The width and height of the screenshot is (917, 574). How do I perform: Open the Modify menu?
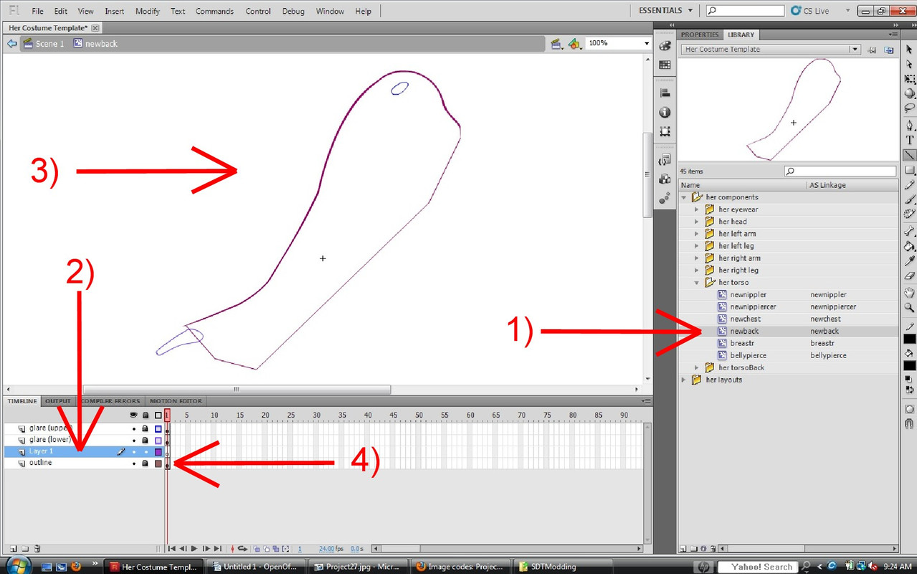(x=148, y=11)
